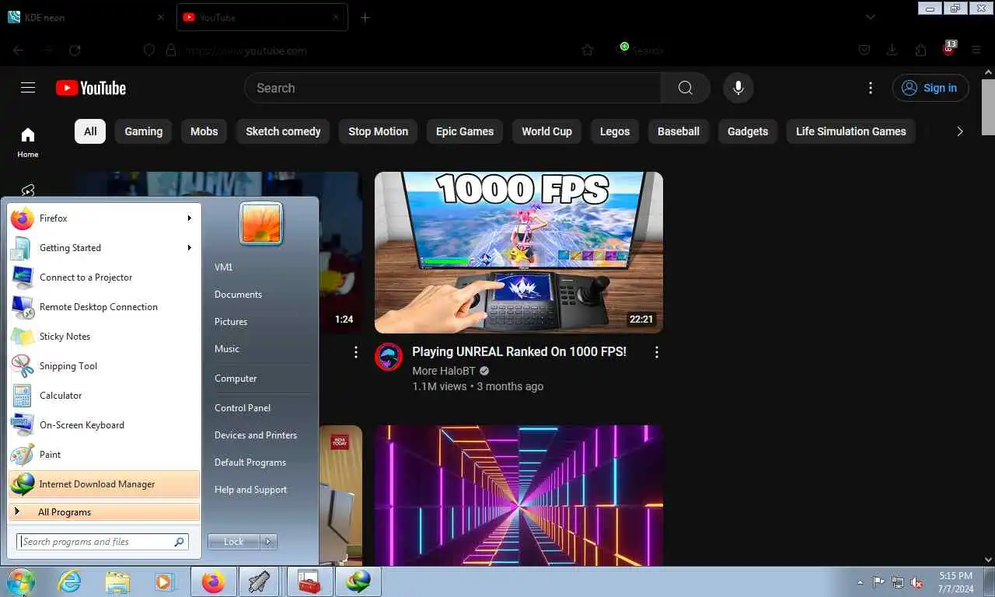This screenshot has height=597, width=995.
Task: Click the muted volume tray icon
Action: [917, 582]
